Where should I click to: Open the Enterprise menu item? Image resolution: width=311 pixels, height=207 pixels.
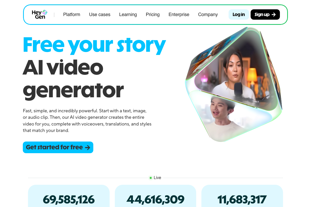(x=179, y=14)
